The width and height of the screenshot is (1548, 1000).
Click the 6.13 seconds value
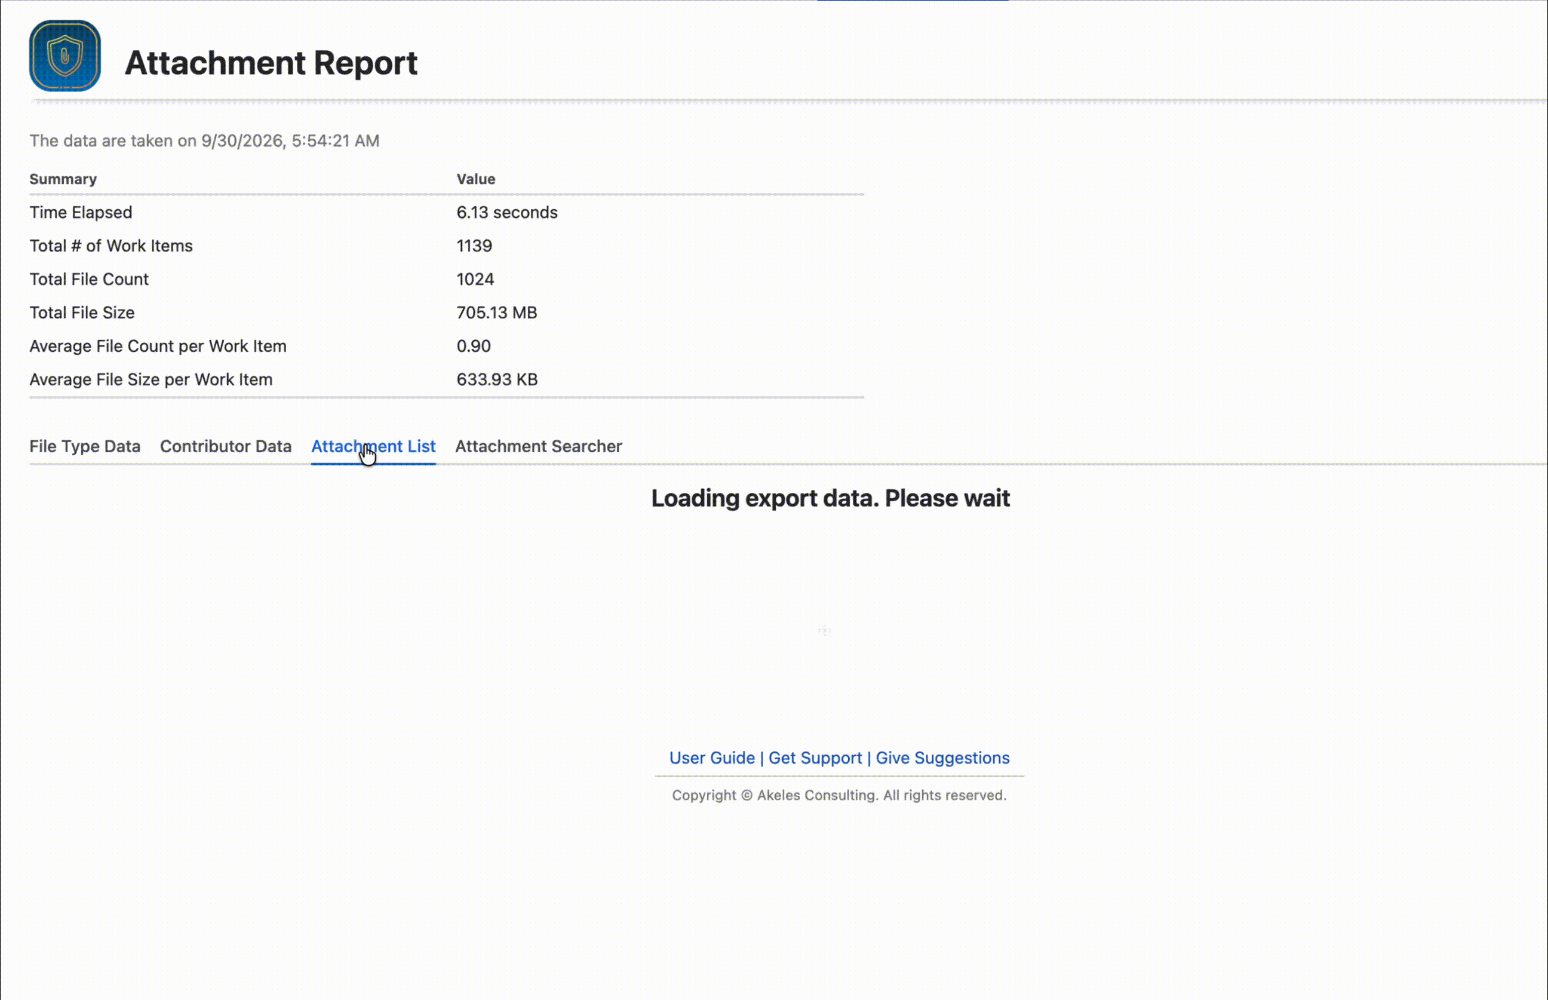[507, 212]
